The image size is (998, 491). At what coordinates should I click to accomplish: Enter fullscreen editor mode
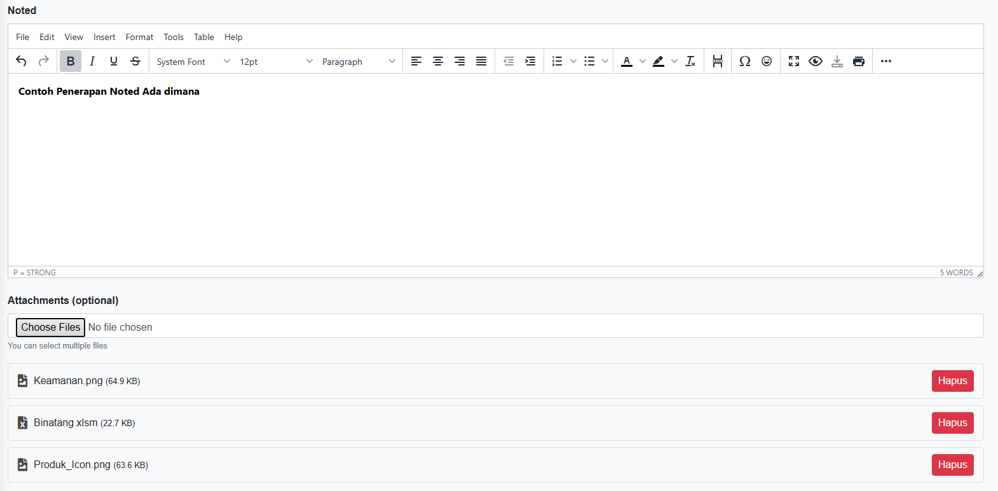click(794, 61)
